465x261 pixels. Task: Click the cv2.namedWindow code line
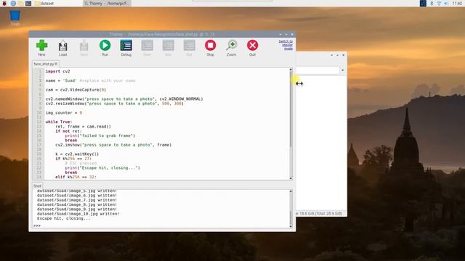tap(124, 99)
